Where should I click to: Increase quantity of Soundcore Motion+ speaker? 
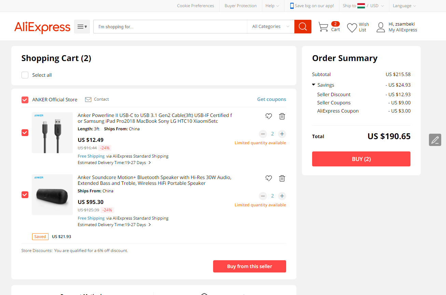coord(282,196)
